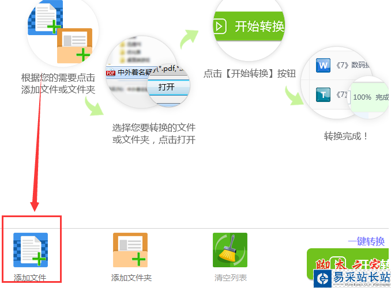Click the 易采站长站 watermark logo
Viewport: 391px width, 288px height.
point(352,278)
